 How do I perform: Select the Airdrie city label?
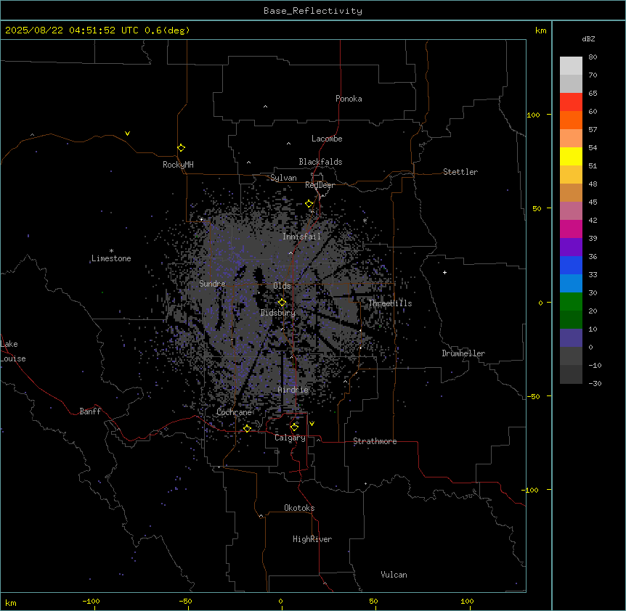293,390
